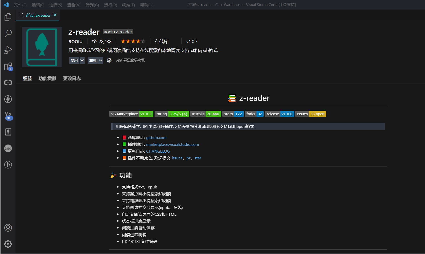425x254 pixels.
Task: Click the 禁用 disable button
Action: coord(74,60)
